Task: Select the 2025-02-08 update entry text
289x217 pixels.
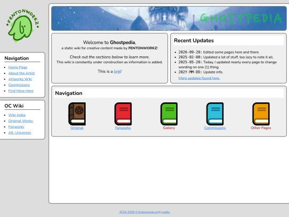Action: 226,57
